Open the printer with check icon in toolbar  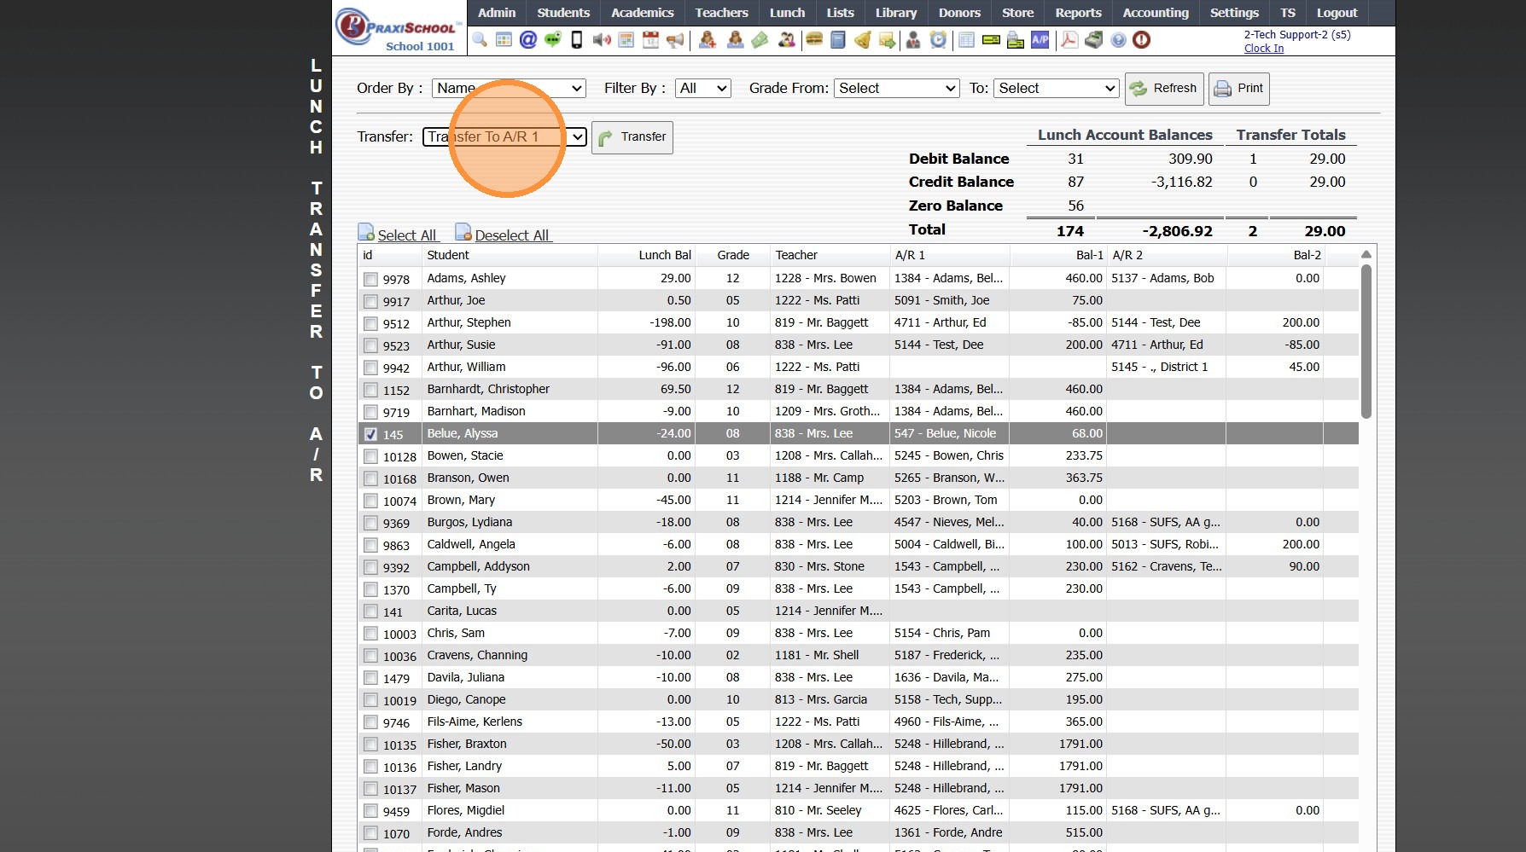tap(1016, 40)
